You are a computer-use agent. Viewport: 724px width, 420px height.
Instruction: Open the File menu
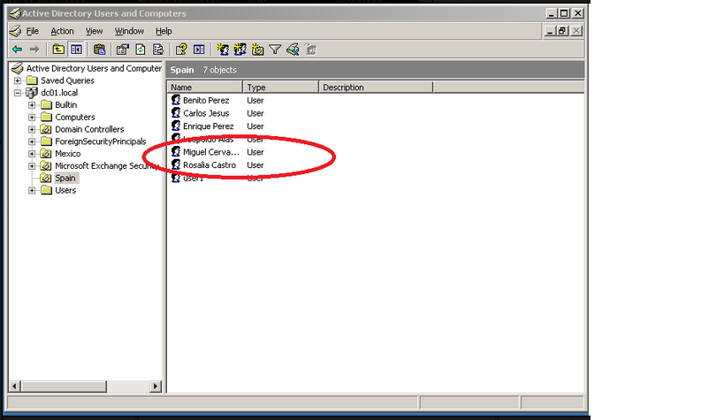point(33,31)
